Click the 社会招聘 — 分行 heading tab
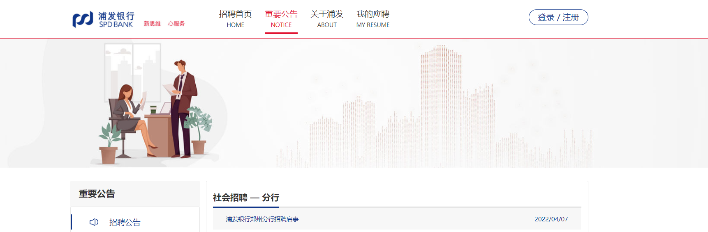This screenshot has height=232, width=708. click(246, 198)
